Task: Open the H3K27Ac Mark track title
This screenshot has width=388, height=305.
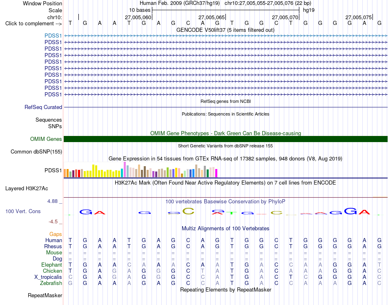Action: 225,183
